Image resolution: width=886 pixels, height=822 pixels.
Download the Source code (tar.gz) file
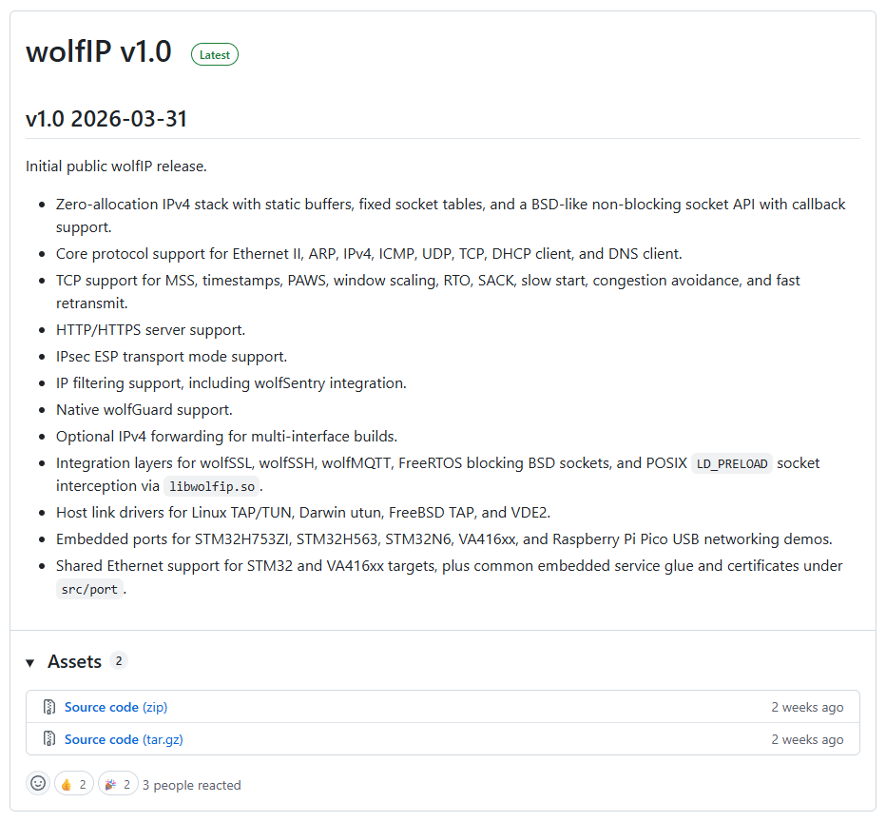point(123,739)
